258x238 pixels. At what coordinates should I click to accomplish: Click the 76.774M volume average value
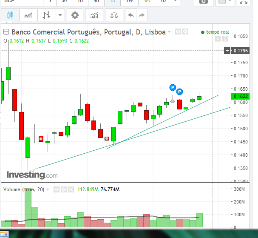point(110,189)
